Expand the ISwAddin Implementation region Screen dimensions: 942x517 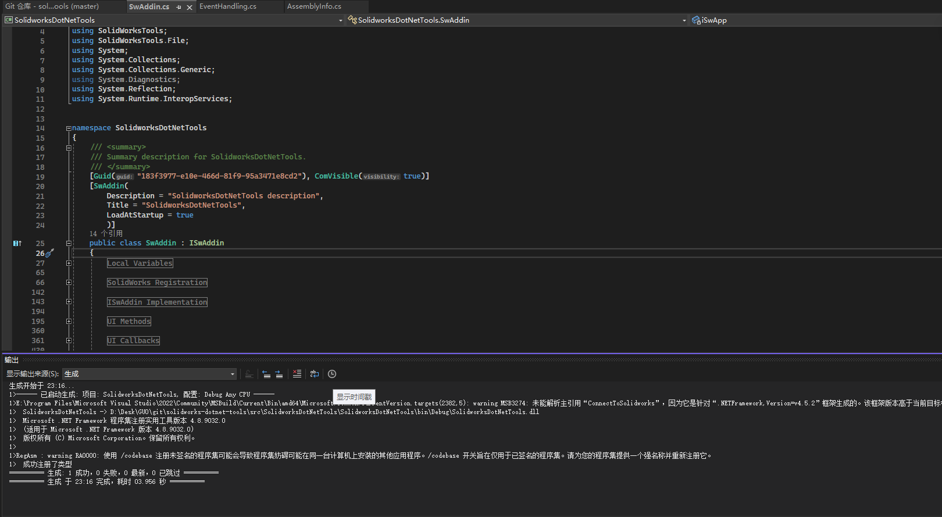coord(69,302)
